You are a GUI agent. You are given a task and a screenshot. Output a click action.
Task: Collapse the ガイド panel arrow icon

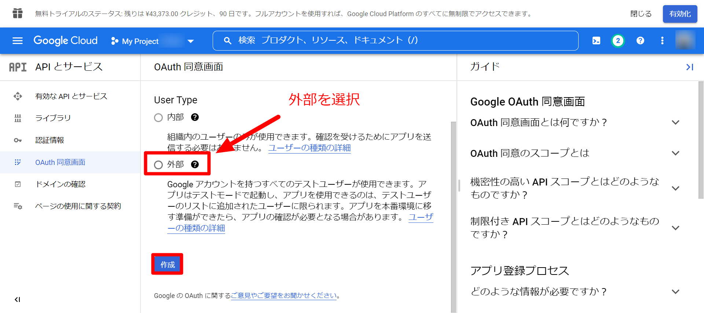[690, 67]
